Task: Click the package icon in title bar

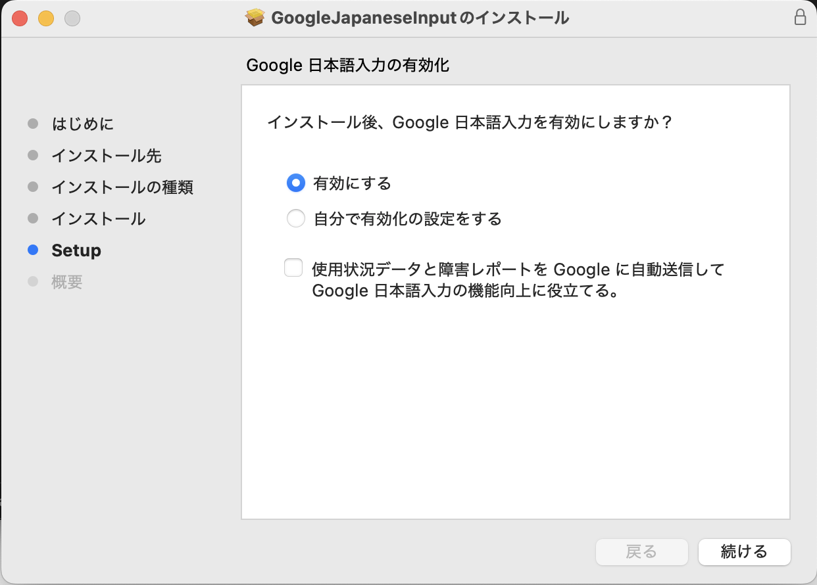Action: point(255,18)
